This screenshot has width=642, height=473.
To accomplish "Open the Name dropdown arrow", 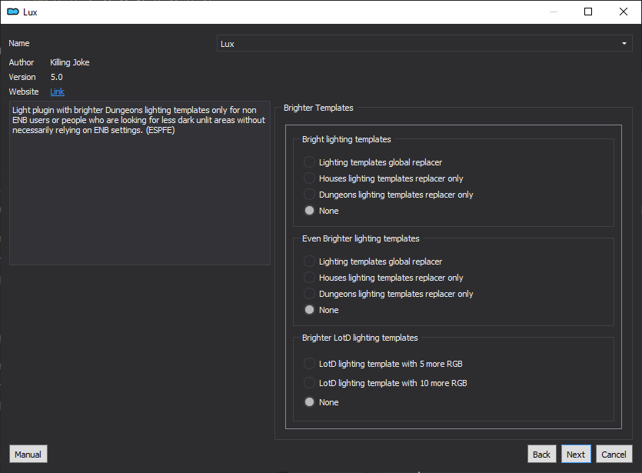I will pyautogui.click(x=624, y=43).
